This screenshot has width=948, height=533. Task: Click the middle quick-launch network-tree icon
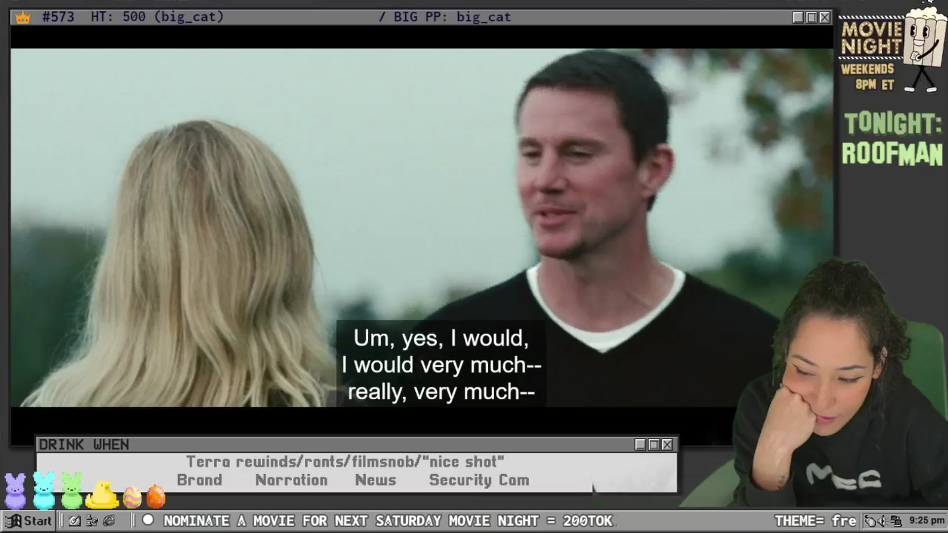92,521
